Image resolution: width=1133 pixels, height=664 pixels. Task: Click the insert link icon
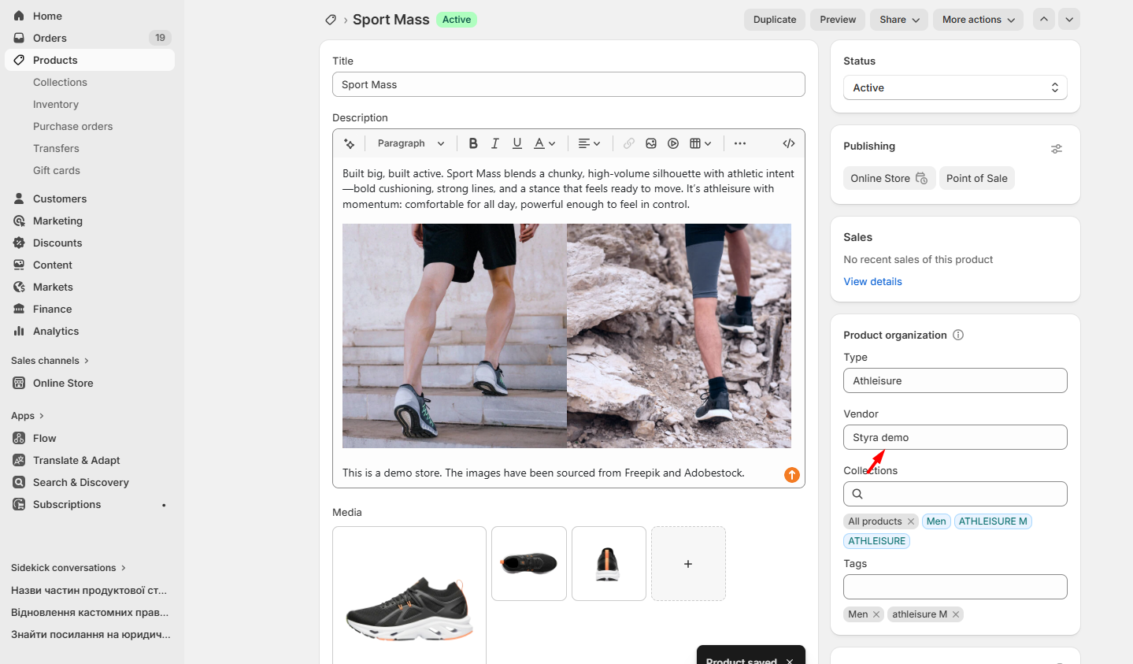coord(629,143)
